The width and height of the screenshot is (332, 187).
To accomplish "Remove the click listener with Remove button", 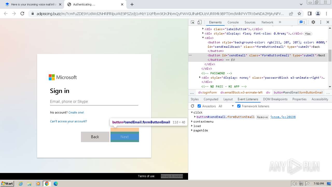I will (x=262, y=117).
